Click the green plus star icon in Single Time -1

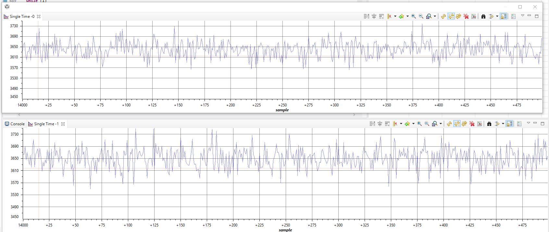[407, 124]
